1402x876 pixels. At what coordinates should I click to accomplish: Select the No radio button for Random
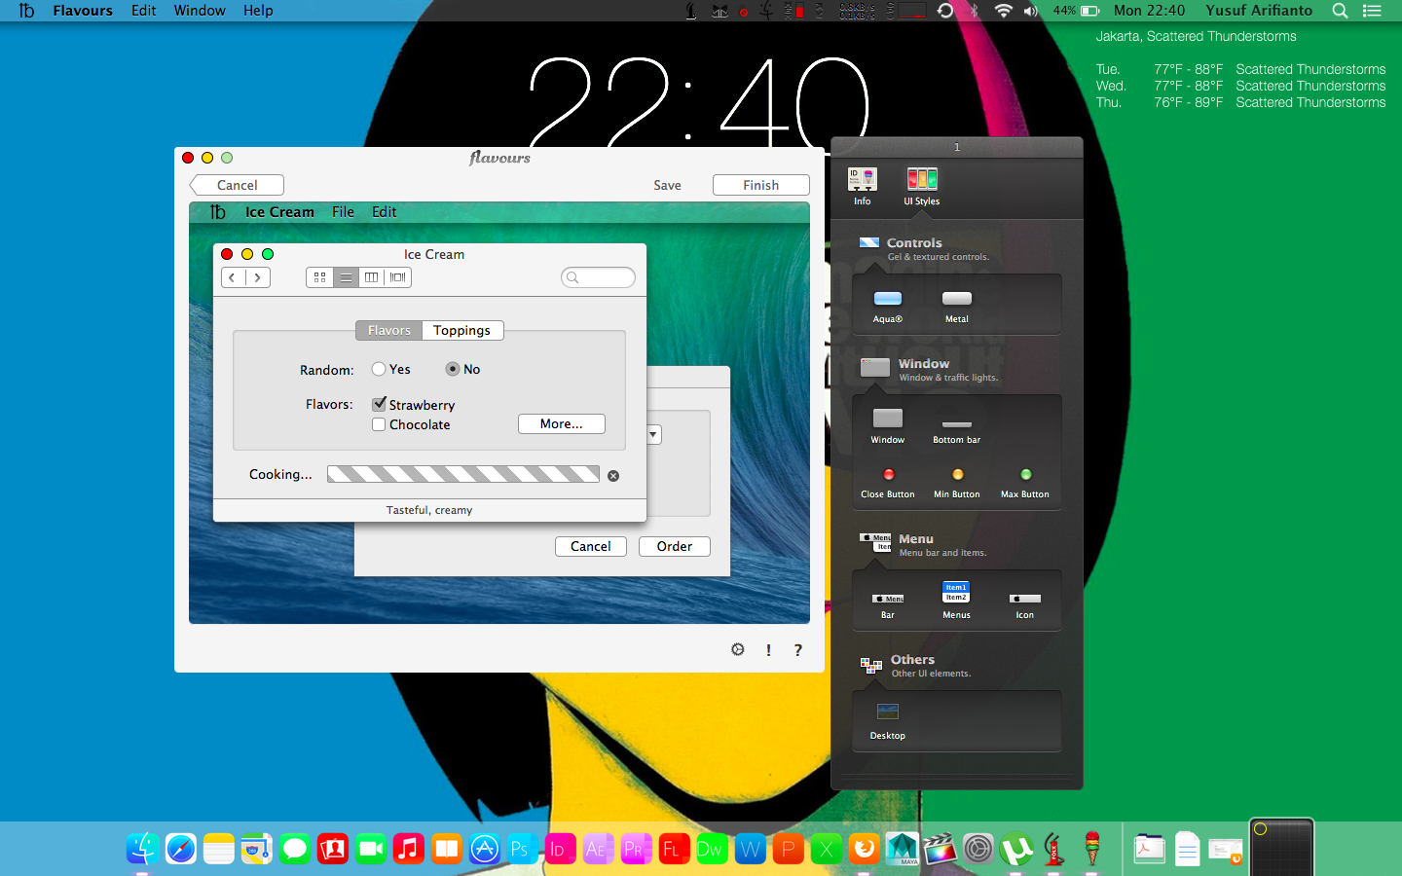point(453,369)
